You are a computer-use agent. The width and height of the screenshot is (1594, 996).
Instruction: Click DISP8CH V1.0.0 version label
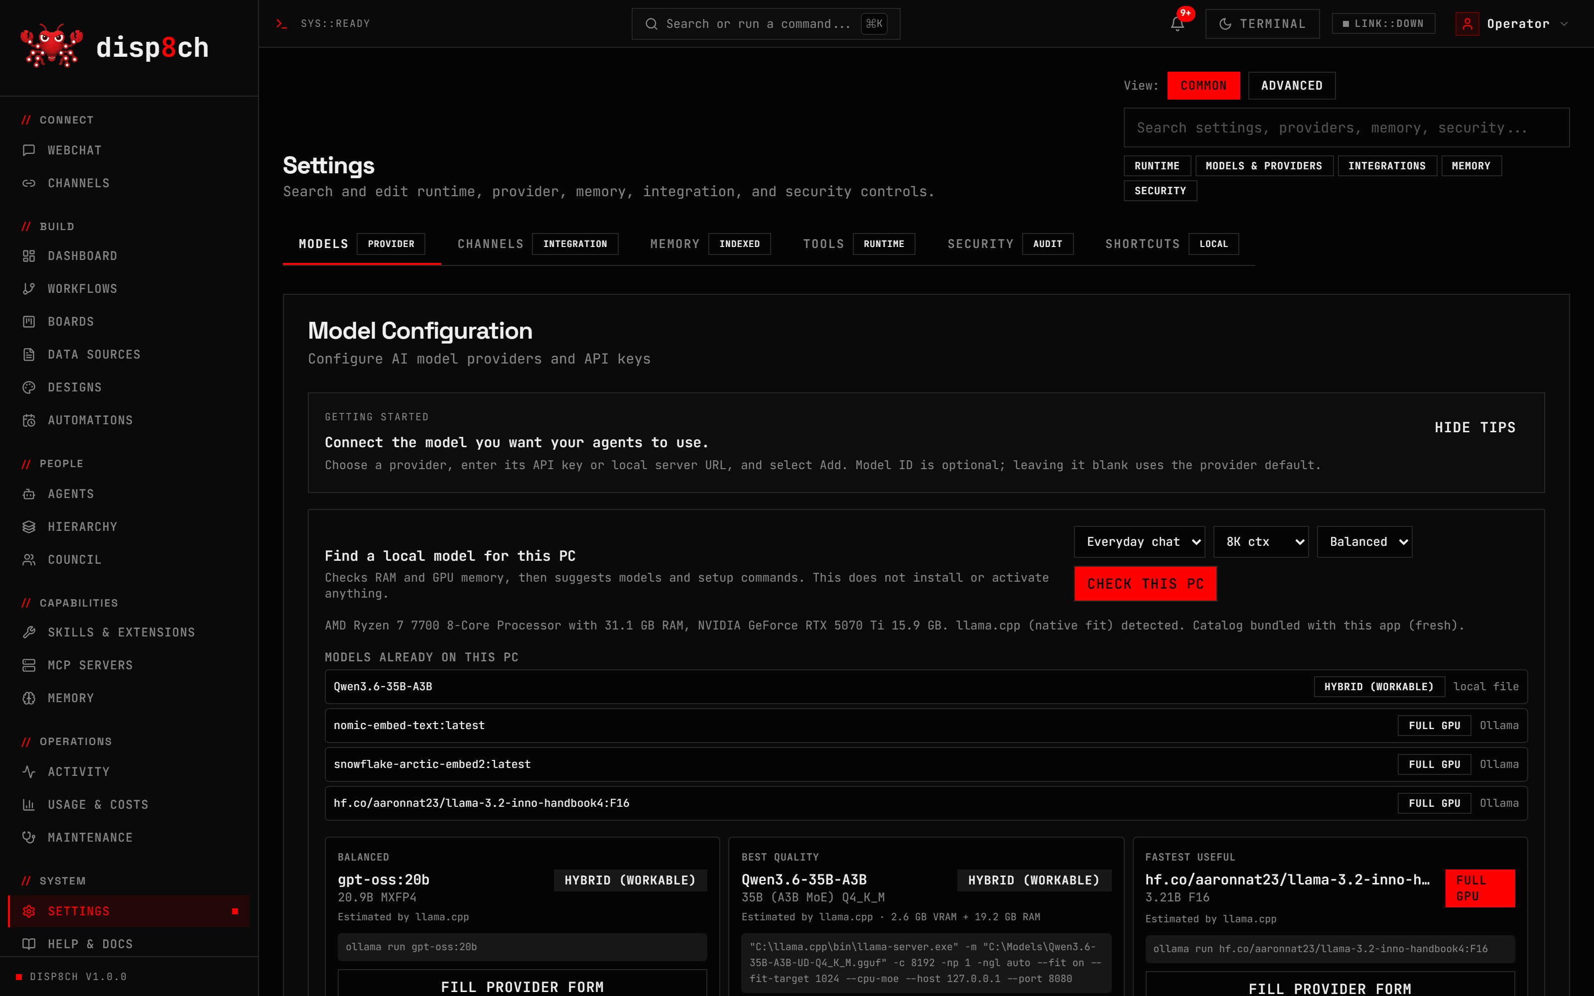tap(78, 976)
